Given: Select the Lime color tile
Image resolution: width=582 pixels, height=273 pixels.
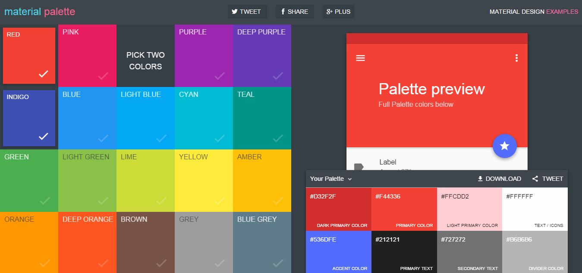Looking at the screenshot, I should [145, 180].
